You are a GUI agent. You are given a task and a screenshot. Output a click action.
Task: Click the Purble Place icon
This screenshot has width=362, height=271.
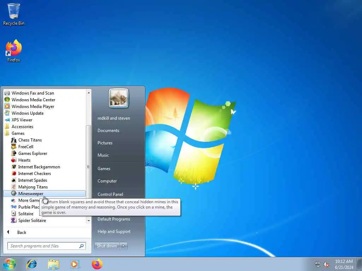coord(14,207)
